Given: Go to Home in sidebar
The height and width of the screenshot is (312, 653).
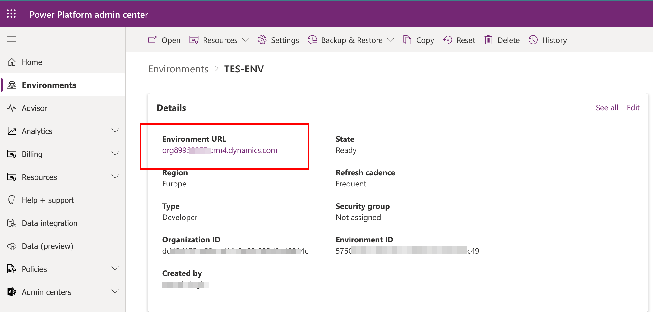Looking at the screenshot, I should 63,62.
